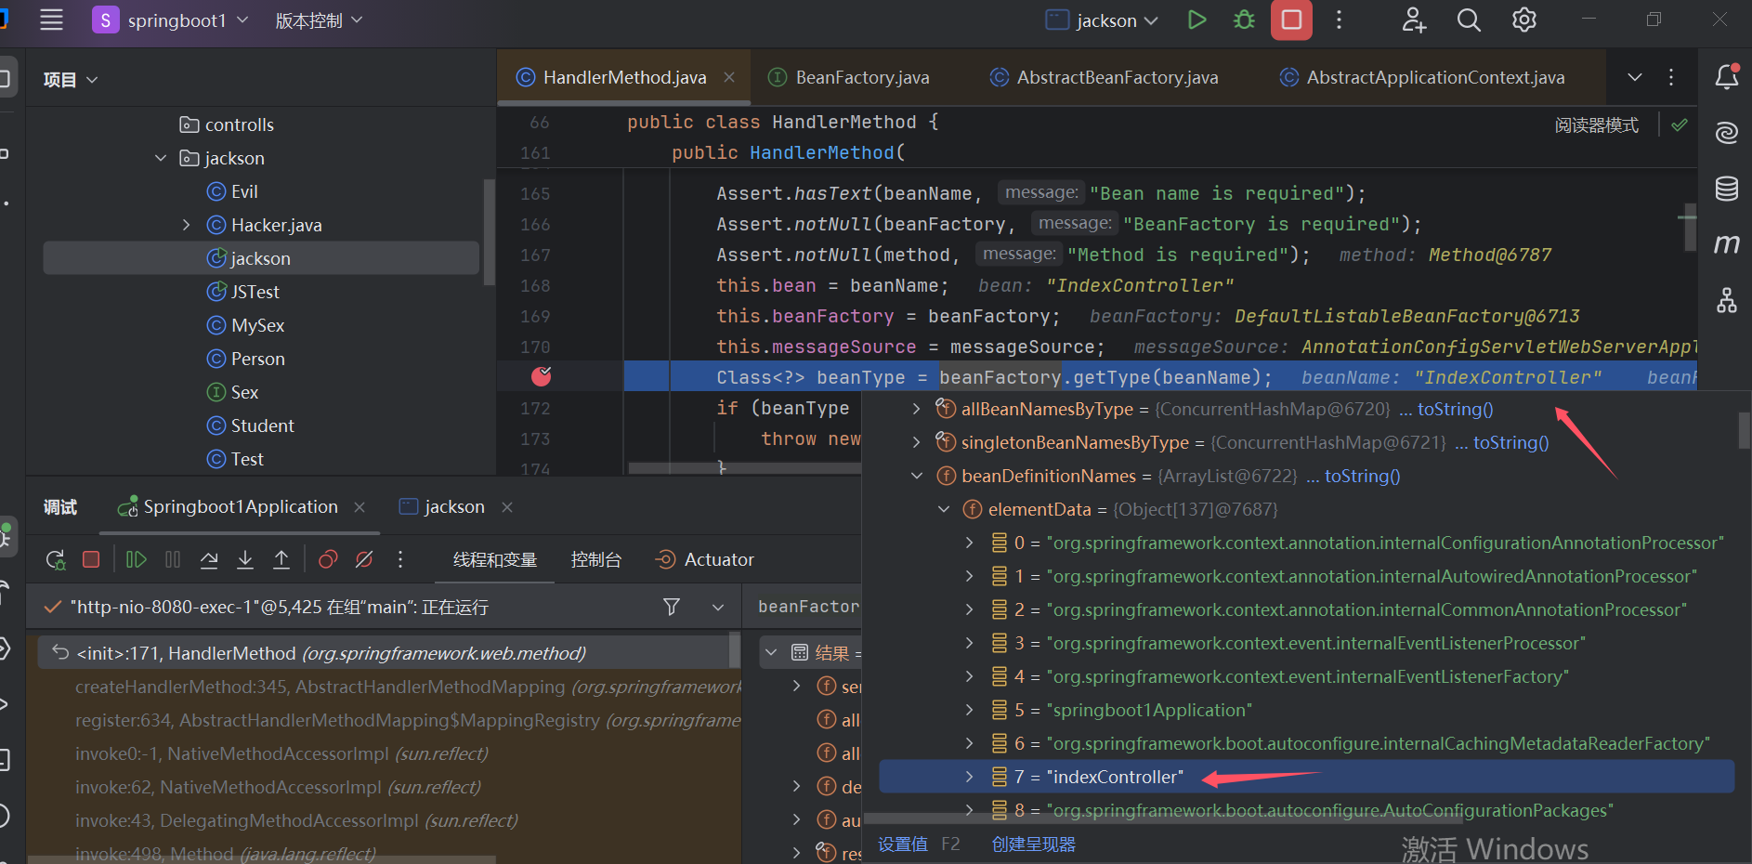Open the 版本控制 dropdown

tap(319, 20)
